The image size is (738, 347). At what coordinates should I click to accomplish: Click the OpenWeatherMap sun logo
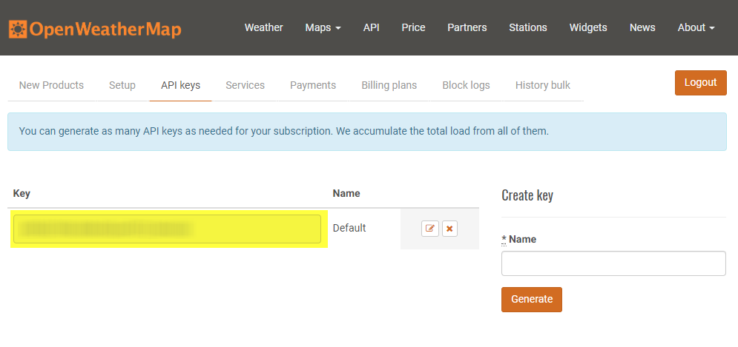pos(18,30)
